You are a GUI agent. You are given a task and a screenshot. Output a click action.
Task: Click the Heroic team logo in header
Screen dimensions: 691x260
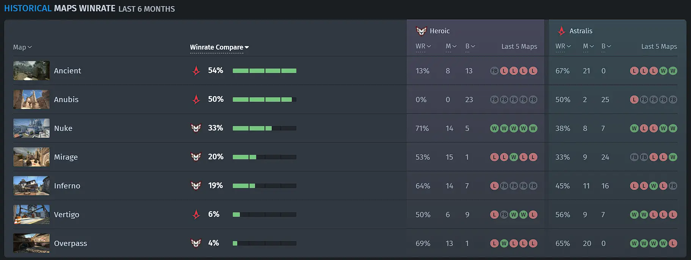pos(421,31)
